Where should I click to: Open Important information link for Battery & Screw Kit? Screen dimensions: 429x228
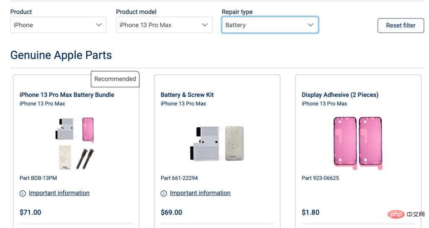pos(200,193)
